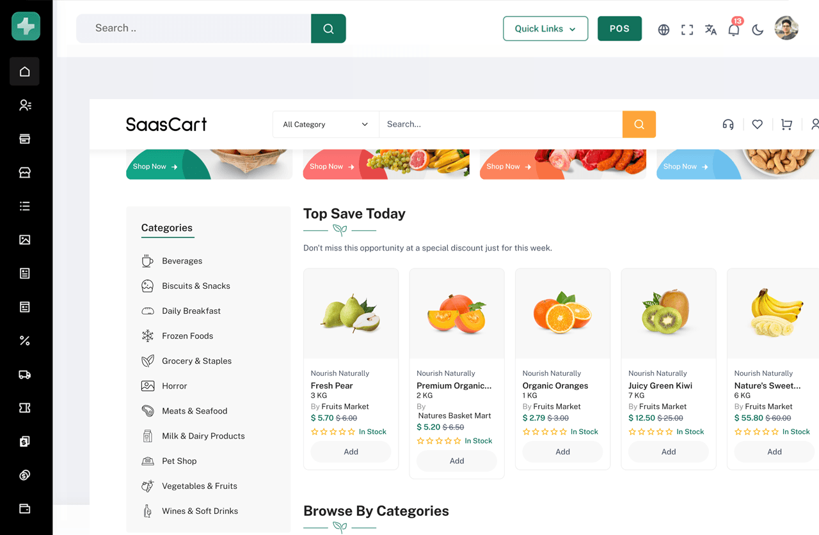Open wishlist heart icon in SaasCart header
Viewport: 819px width, 535px height.
tap(758, 125)
